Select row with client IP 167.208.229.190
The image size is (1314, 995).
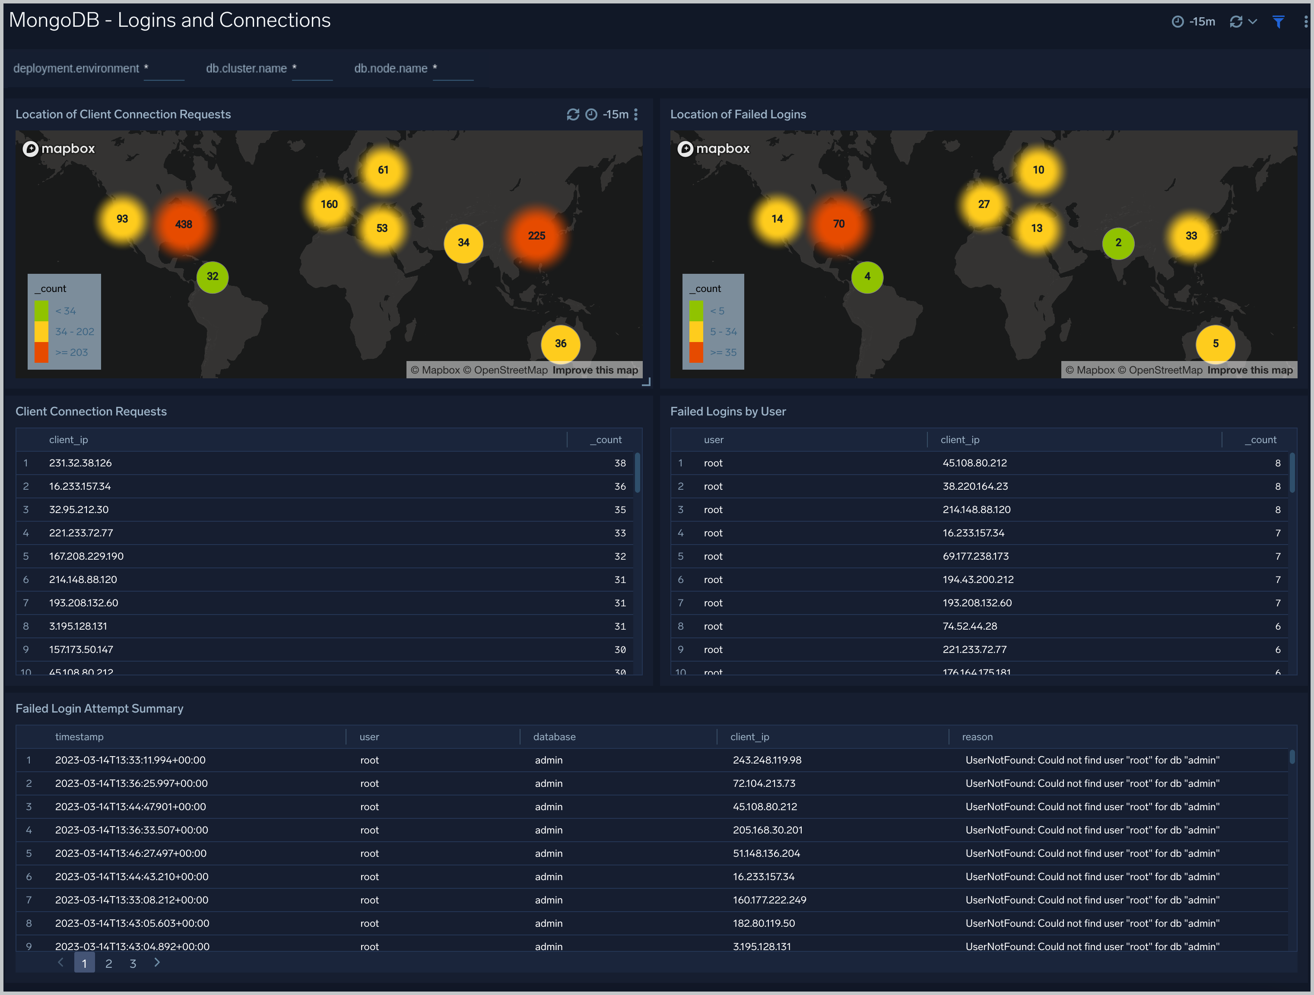(324, 557)
